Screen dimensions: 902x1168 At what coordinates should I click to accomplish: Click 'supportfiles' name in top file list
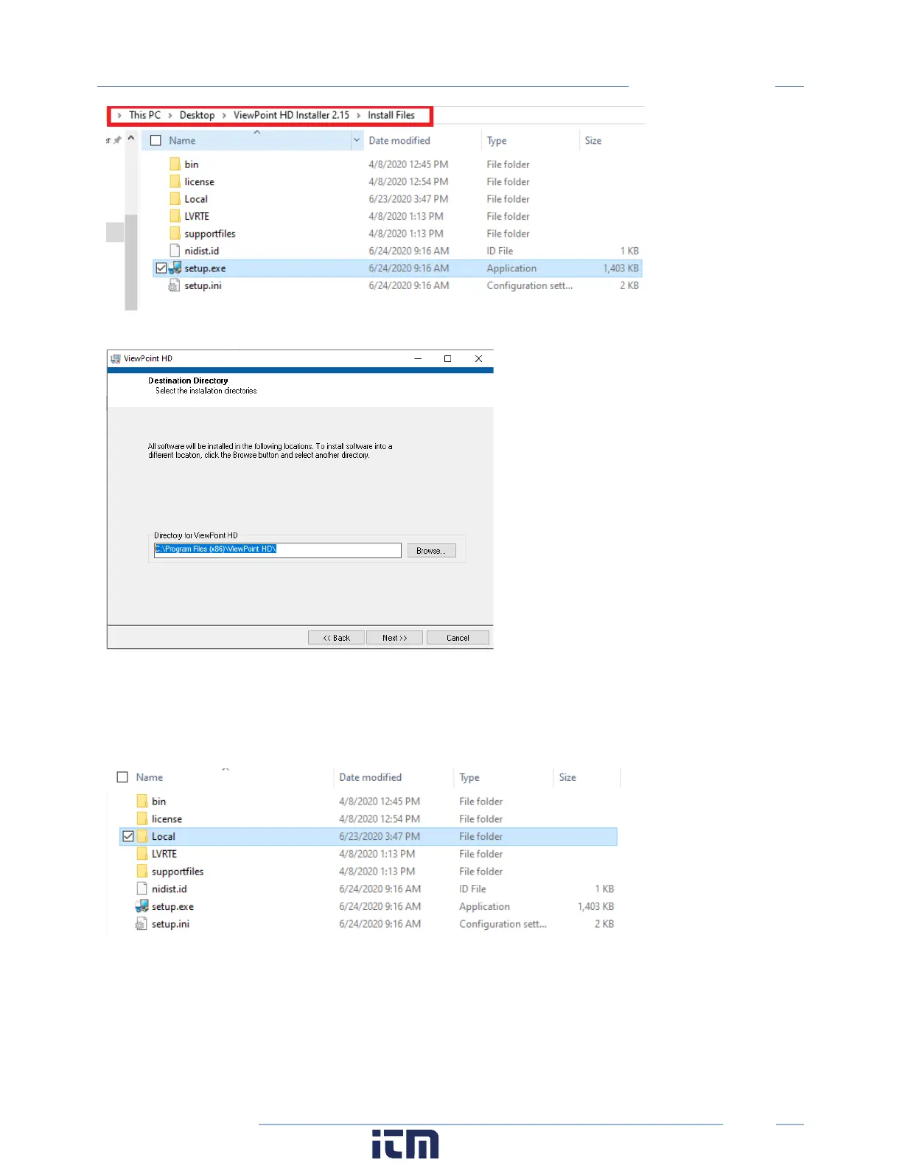[210, 234]
